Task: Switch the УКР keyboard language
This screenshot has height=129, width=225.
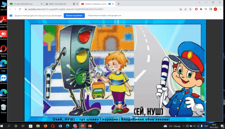Action: [206, 126]
